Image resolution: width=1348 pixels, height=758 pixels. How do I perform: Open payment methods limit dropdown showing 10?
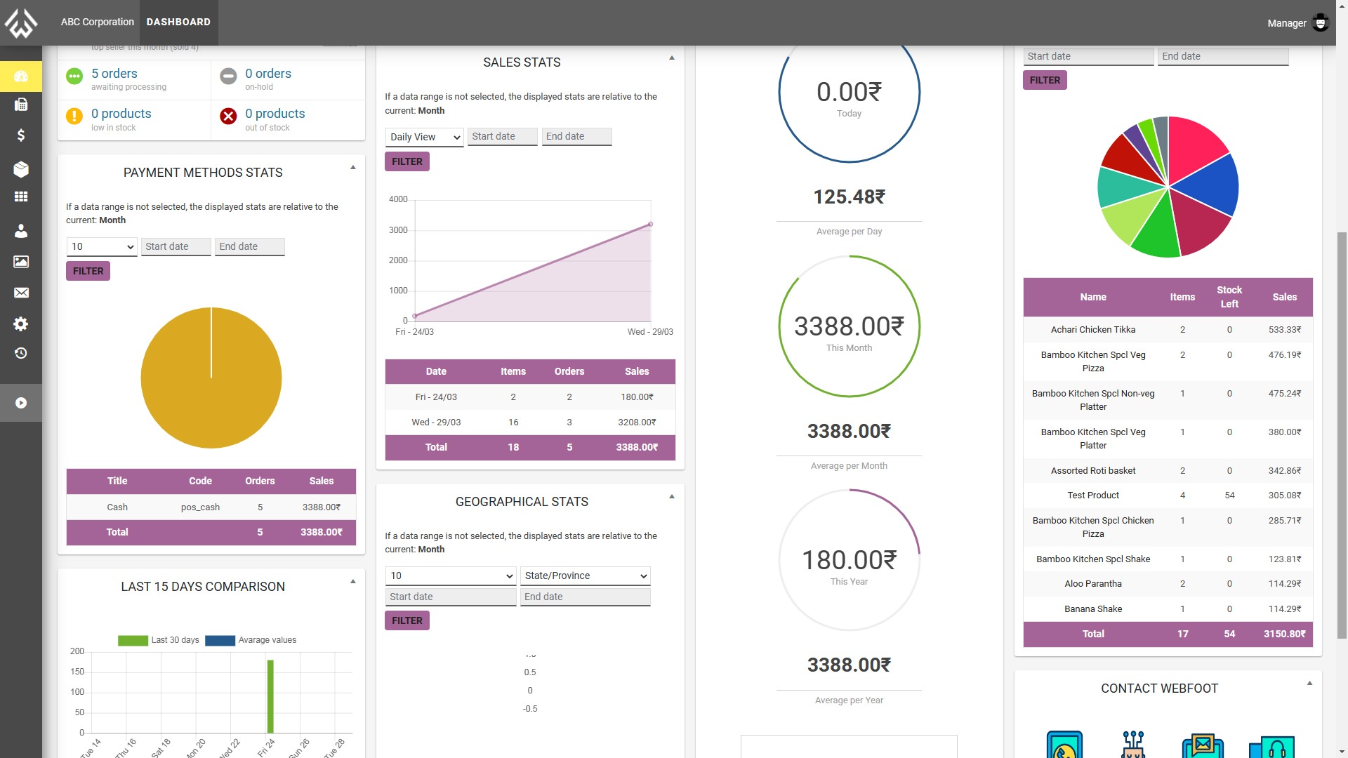pyautogui.click(x=102, y=246)
